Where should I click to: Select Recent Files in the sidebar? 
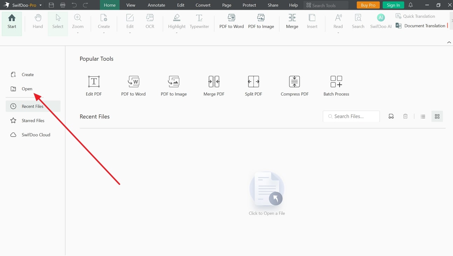(x=33, y=106)
